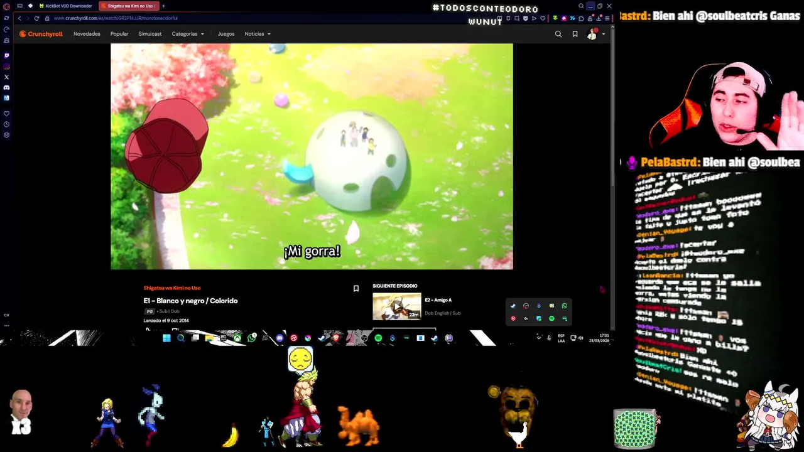Open Twitch in the Opera sidebar
This screenshot has height=452, width=804.
coord(7,55)
